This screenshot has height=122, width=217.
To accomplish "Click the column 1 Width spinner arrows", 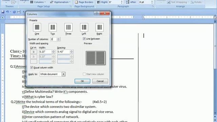I will pyautogui.click(x=53, y=52).
